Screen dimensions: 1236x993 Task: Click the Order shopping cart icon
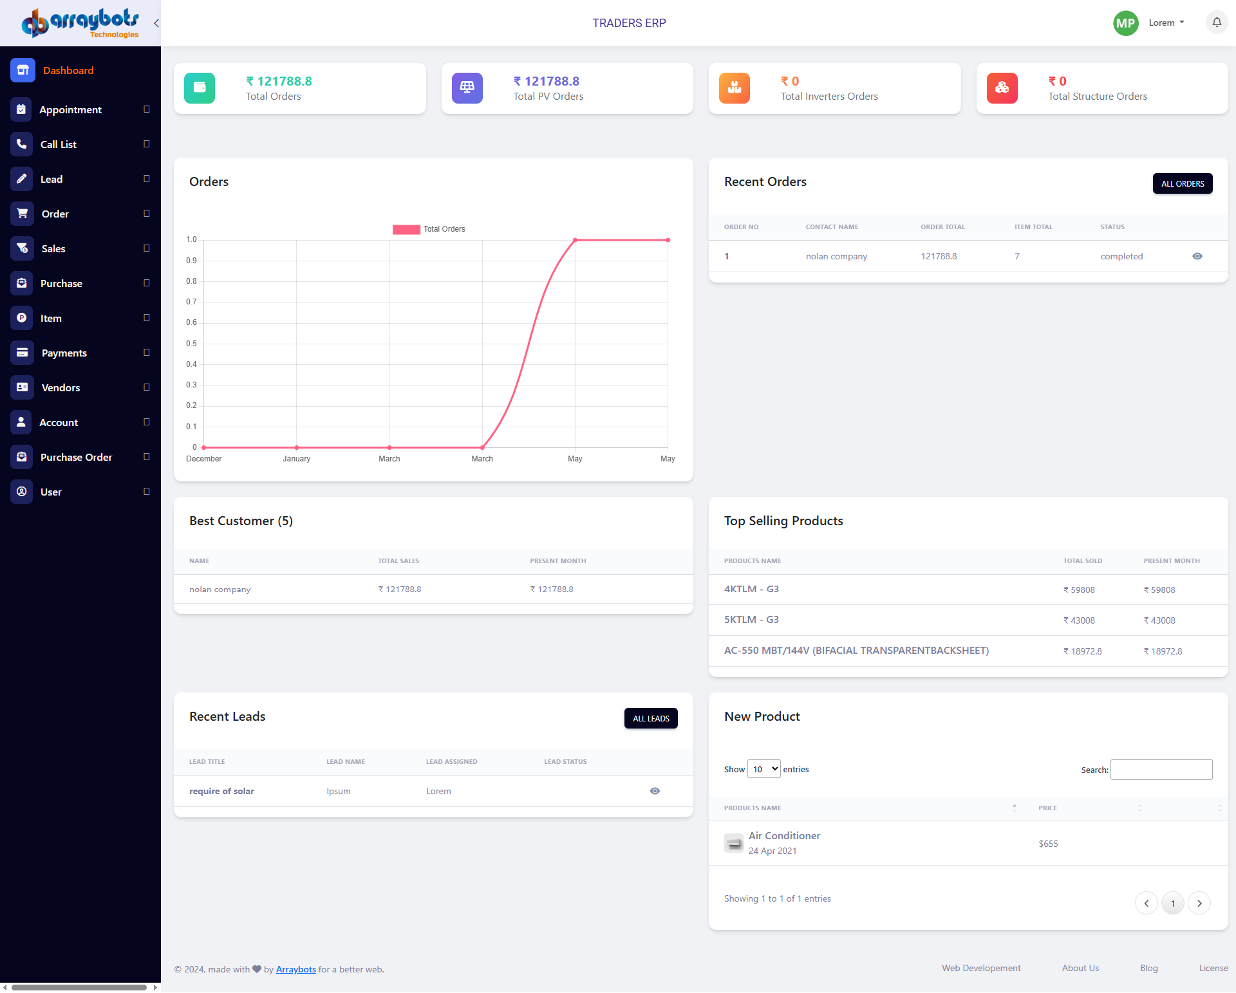22,214
